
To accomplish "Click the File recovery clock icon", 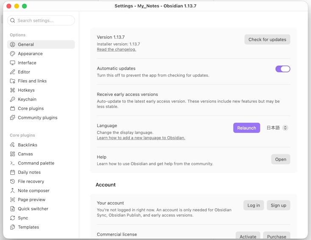I will (x=12, y=181).
